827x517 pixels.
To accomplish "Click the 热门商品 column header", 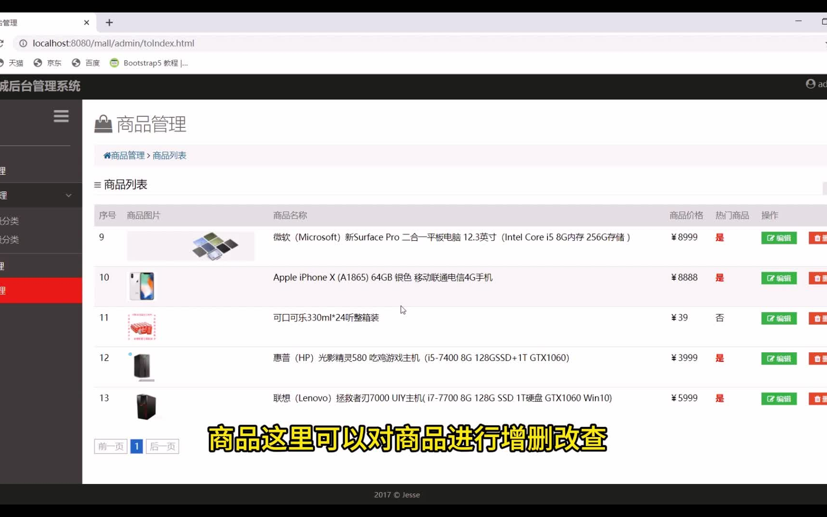I will (732, 215).
